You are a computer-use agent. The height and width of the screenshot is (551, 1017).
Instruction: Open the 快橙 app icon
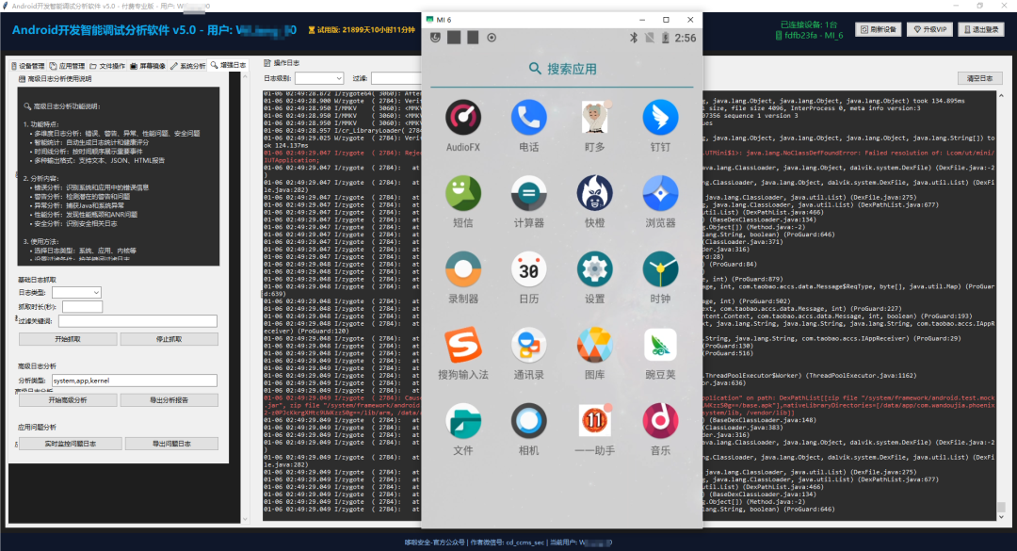595,193
